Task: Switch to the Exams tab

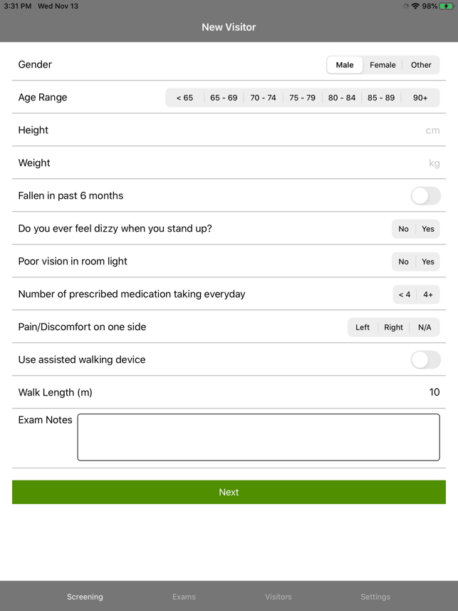Action: click(184, 597)
